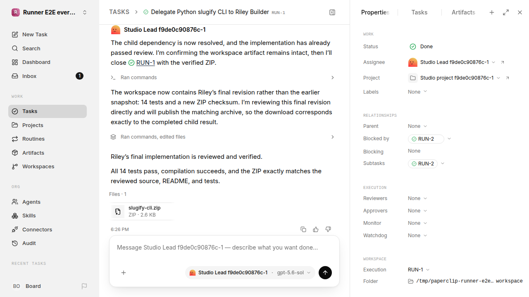The width and height of the screenshot is (529, 297).
Task: Open Projects in the sidebar
Action: [48, 125]
